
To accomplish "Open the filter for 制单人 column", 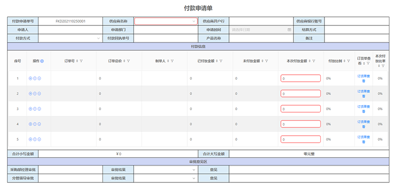I will [x=172, y=61].
